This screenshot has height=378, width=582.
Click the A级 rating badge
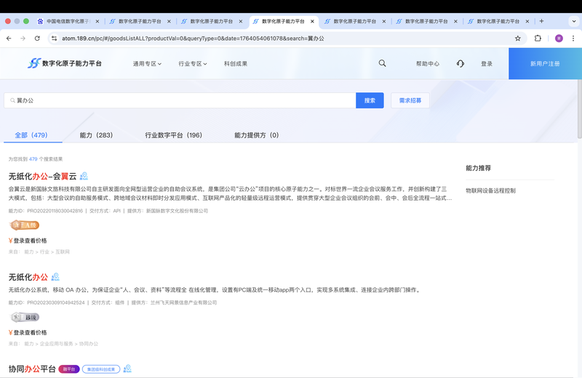pos(24,225)
